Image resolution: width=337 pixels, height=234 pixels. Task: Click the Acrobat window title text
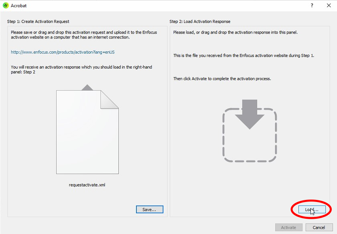[19, 6]
